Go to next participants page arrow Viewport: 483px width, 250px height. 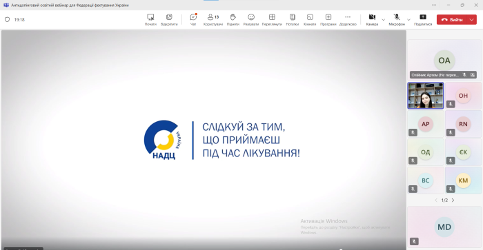tap(453, 200)
